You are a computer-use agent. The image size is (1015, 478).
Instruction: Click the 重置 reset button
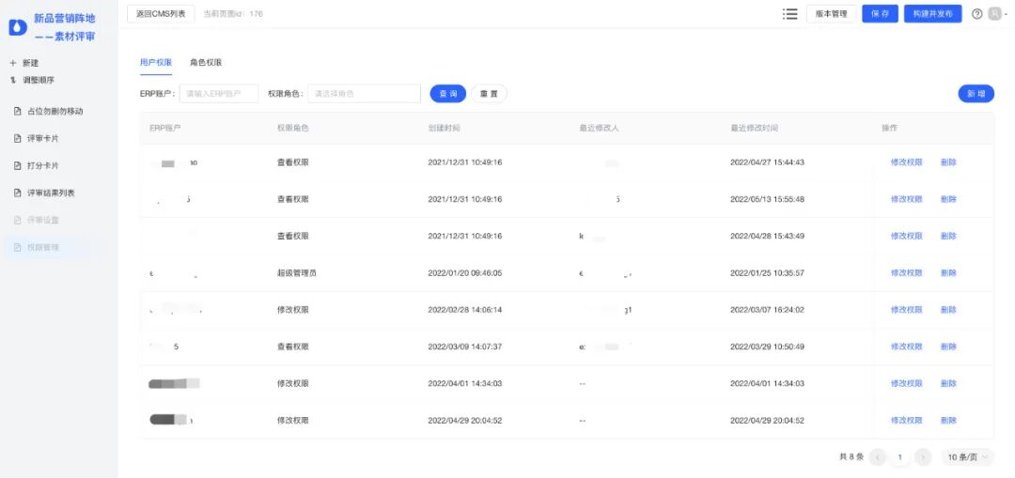coord(489,94)
